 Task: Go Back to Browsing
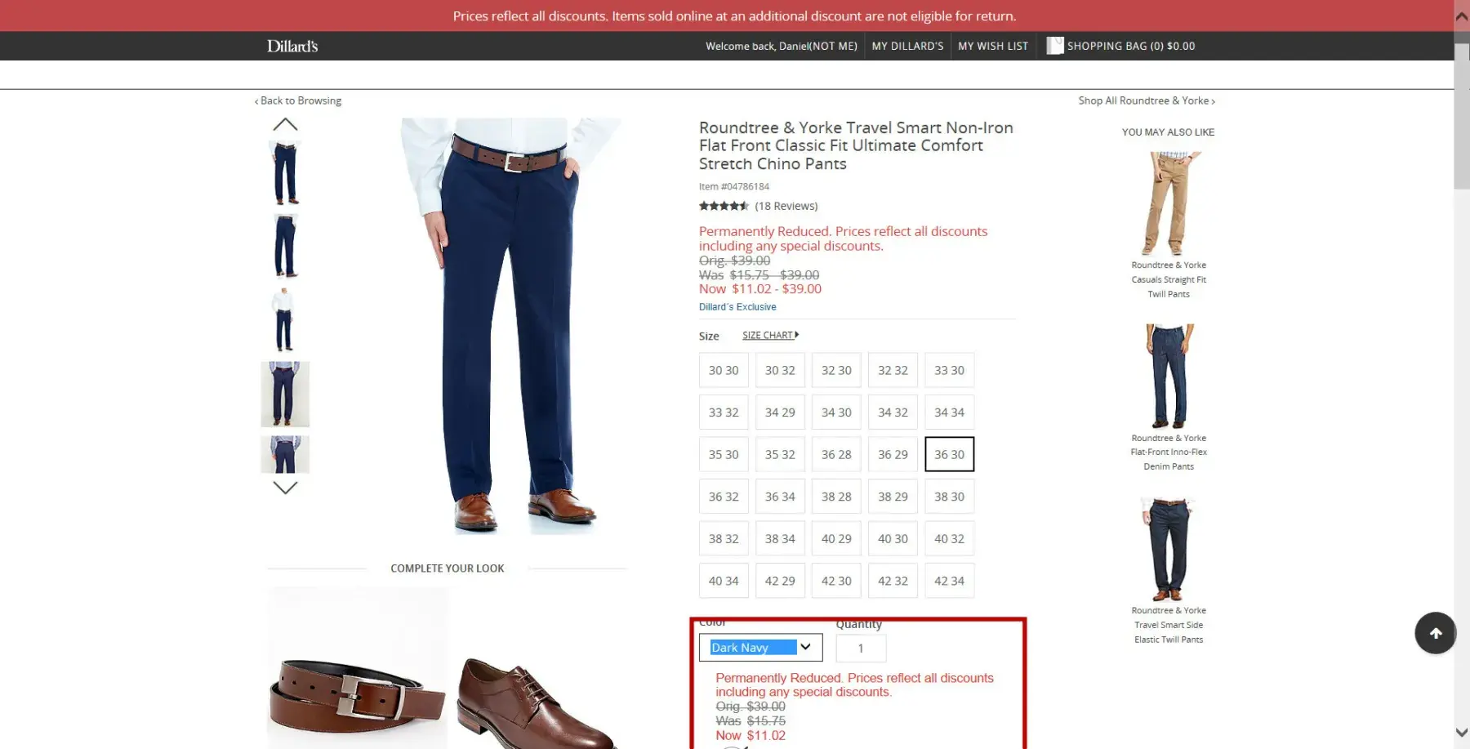(x=298, y=100)
